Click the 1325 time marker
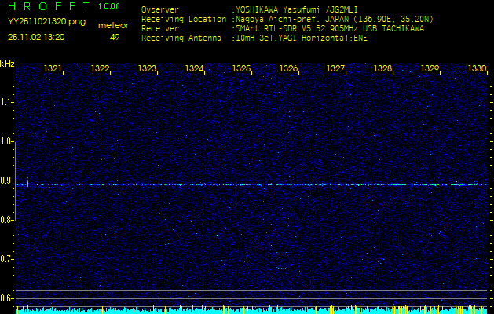The image size is (494, 314). coord(241,69)
